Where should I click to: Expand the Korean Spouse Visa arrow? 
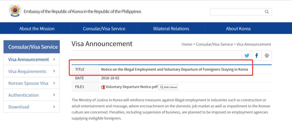click(x=54, y=83)
